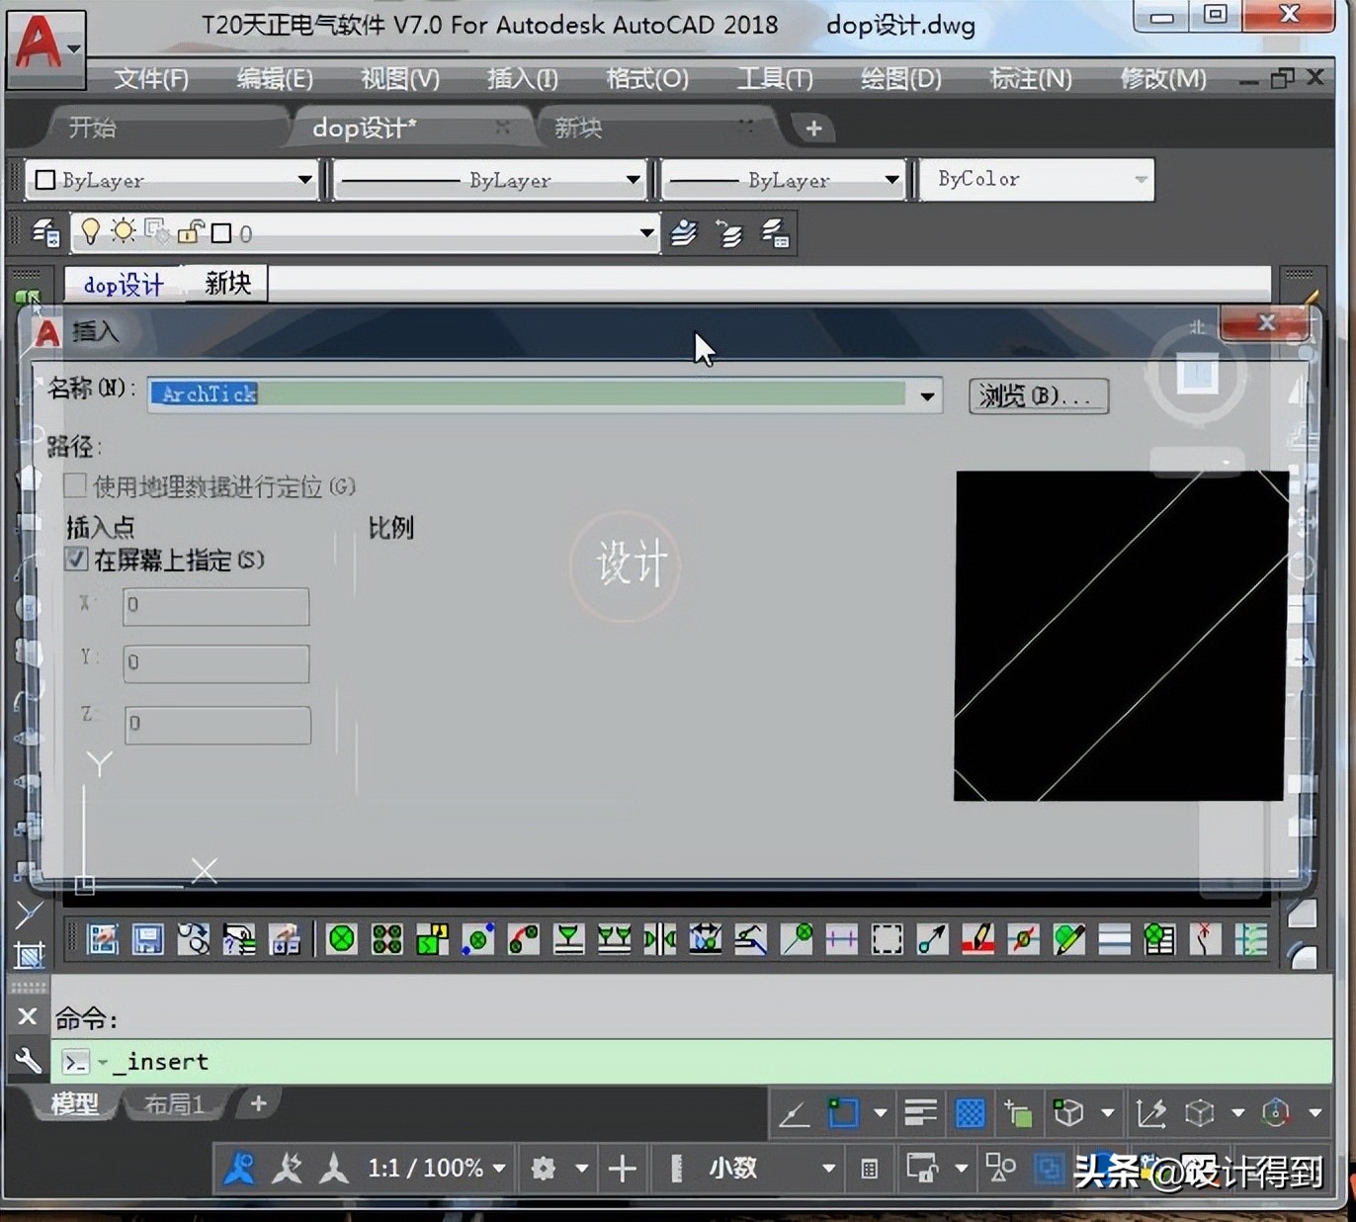Click the green circle with X icon
Viewport: 1356px width, 1222px height.
pyautogui.click(x=341, y=938)
